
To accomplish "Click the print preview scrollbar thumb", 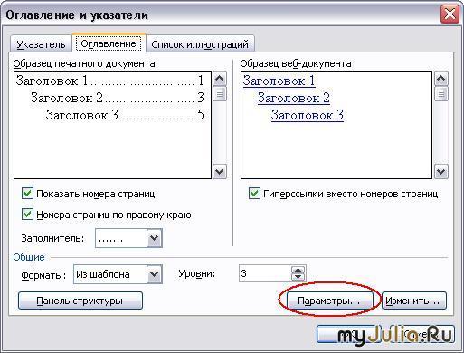I will coord(220,93).
